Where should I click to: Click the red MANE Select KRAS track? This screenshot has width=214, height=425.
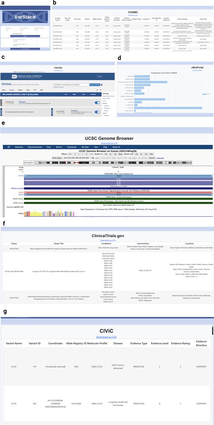coord(118,192)
